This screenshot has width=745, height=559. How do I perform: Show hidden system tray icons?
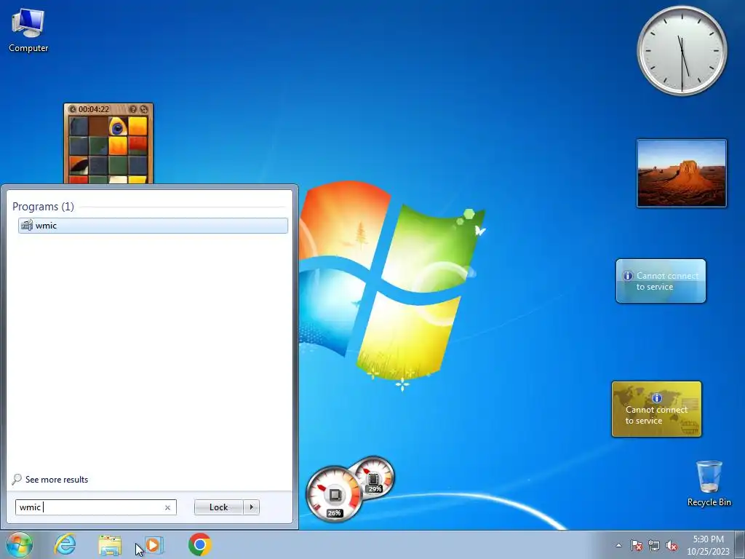point(618,545)
